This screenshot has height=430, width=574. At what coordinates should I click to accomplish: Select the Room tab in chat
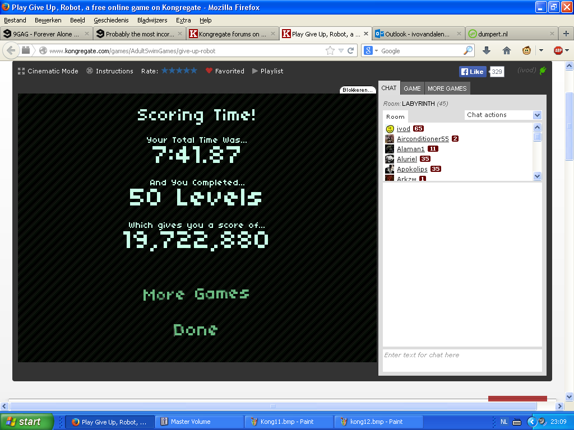pyautogui.click(x=395, y=116)
